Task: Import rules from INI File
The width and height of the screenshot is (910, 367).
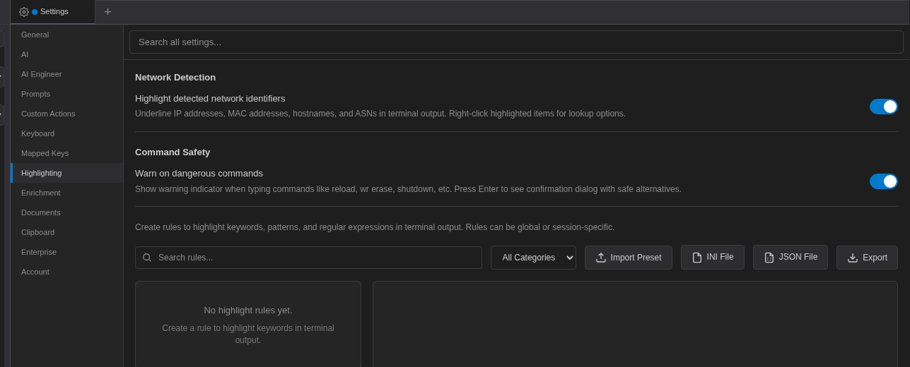Action: 713,257
